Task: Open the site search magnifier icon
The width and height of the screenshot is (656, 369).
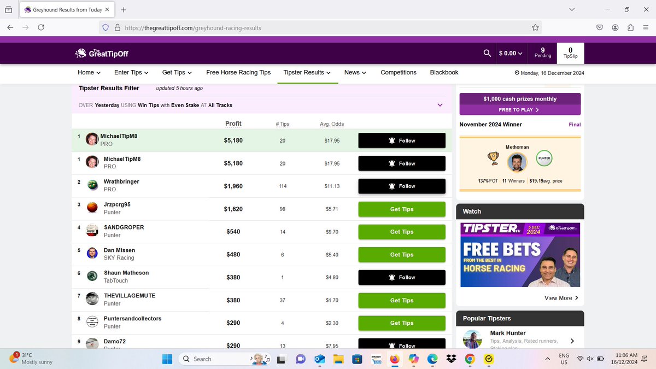Action: click(x=487, y=53)
